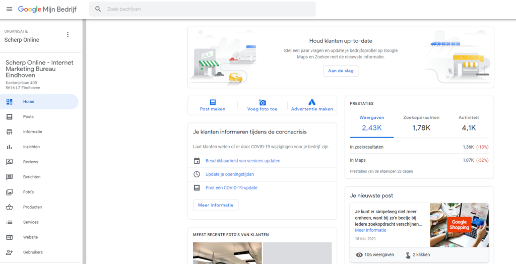
Task: Click the Gebruikers add-person icon
Action: point(9,252)
